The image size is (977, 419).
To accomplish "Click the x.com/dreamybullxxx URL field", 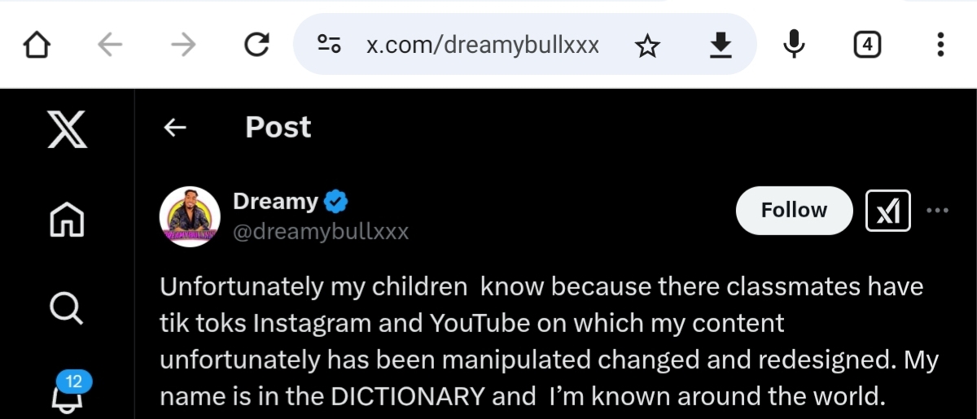I will pyautogui.click(x=482, y=45).
